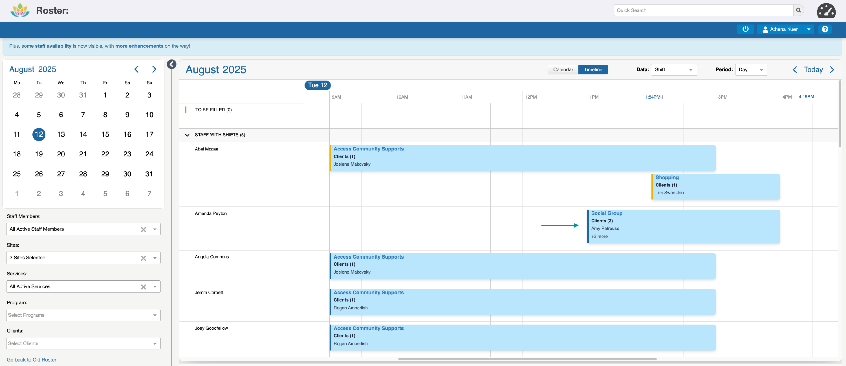
Task: Open Joey Goodfellow's Access Community Supports shift
Action: 523,338
